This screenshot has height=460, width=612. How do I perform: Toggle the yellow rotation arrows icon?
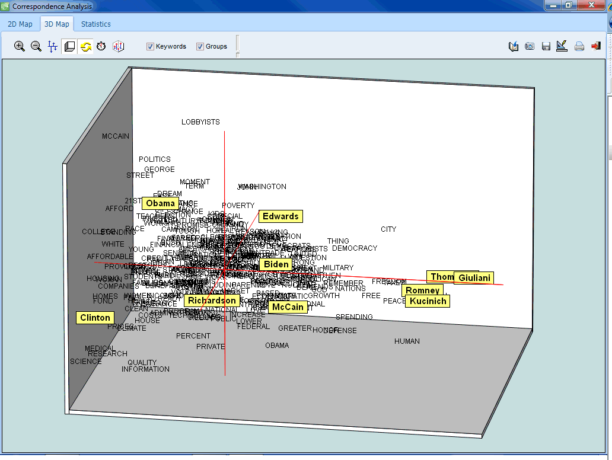tap(86, 46)
